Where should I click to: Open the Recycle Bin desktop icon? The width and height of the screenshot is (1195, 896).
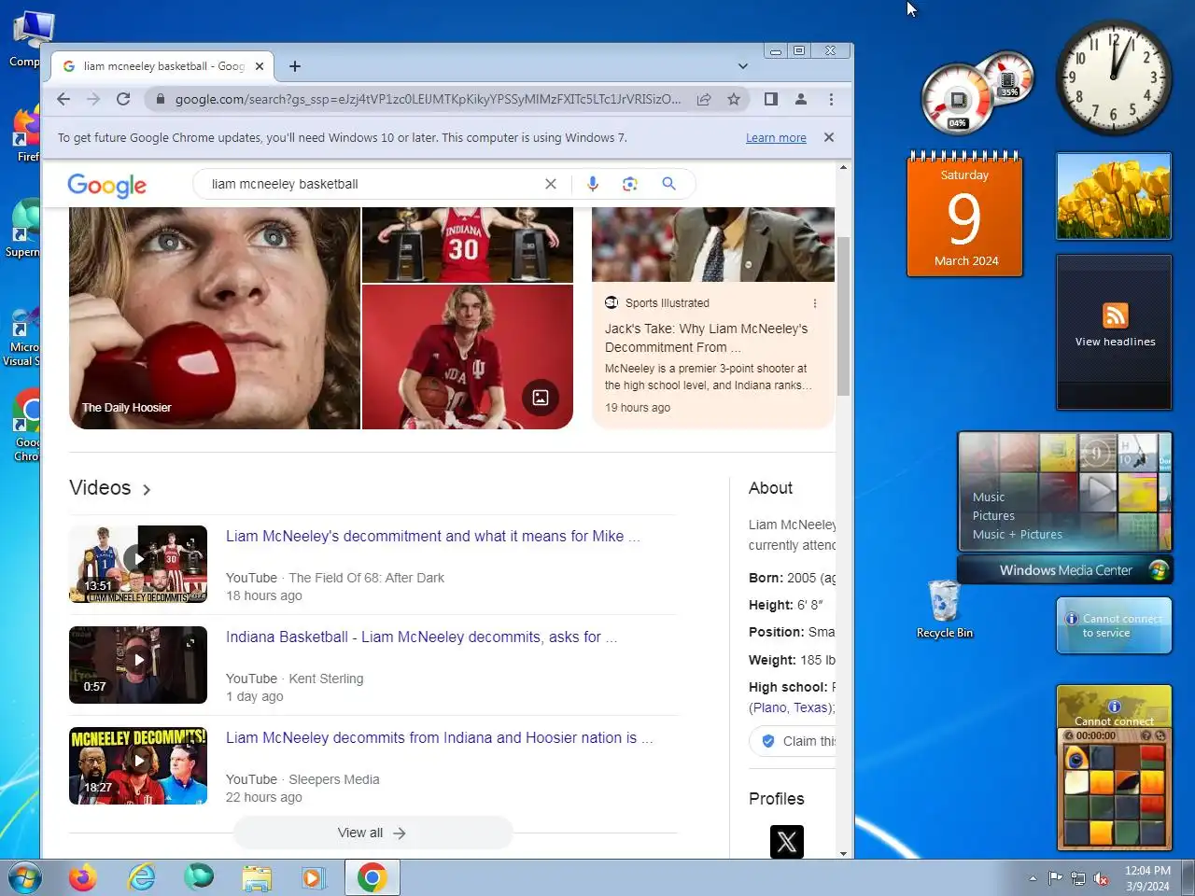[x=945, y=609]
